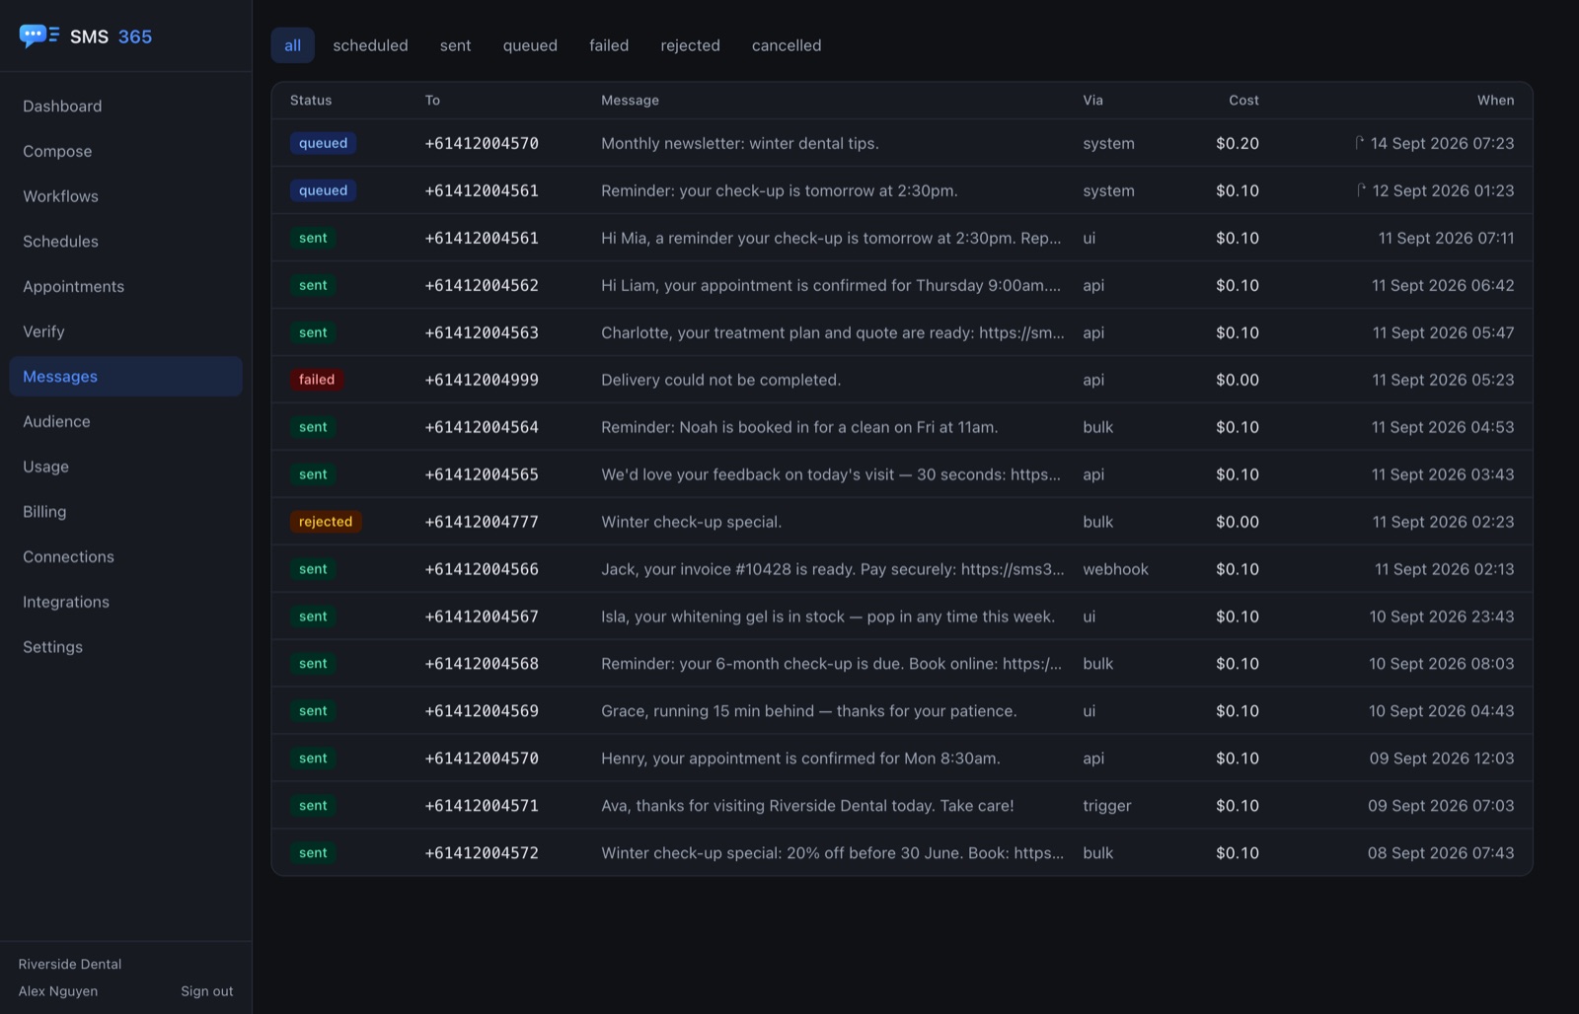The image size is (1579, 1014).
Task: Open Dashboard in the sidebar
Action: point(125,106)
